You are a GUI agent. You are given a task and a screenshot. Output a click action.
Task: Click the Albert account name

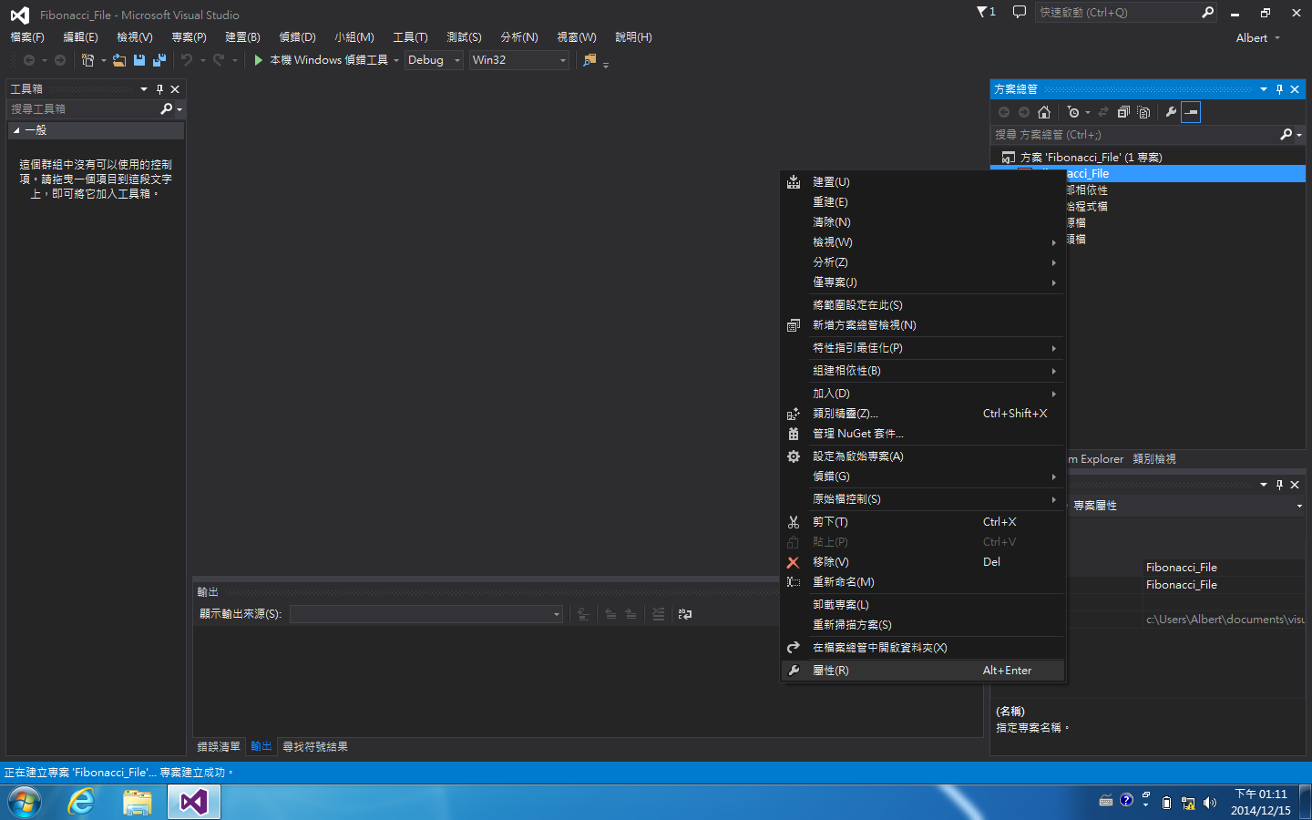[1252, 37]
